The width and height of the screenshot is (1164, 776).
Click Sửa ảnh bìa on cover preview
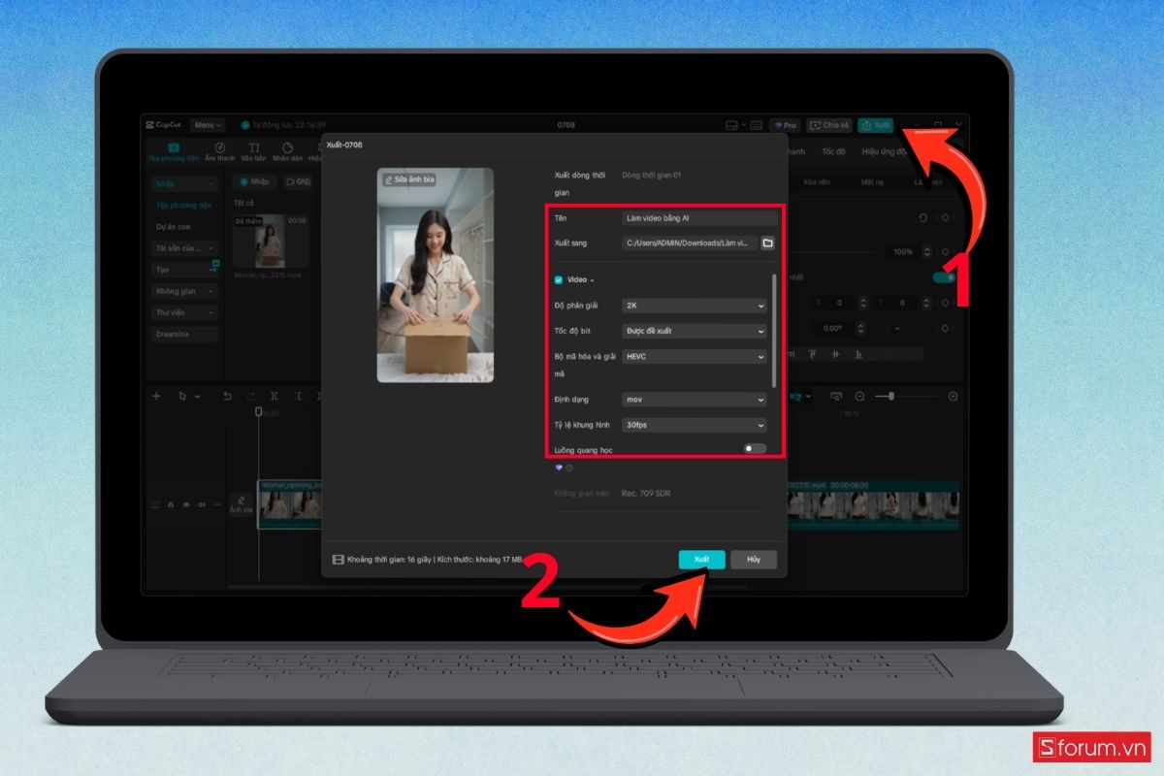[x=408, y=179]
